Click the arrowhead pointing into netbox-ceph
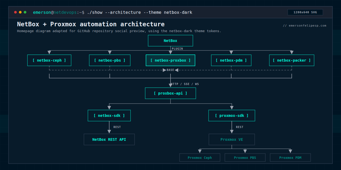 pos(49,53)
